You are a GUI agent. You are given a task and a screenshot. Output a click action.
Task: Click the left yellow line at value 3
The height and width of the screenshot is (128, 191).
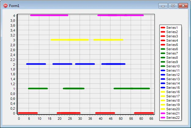pos(70,40)
